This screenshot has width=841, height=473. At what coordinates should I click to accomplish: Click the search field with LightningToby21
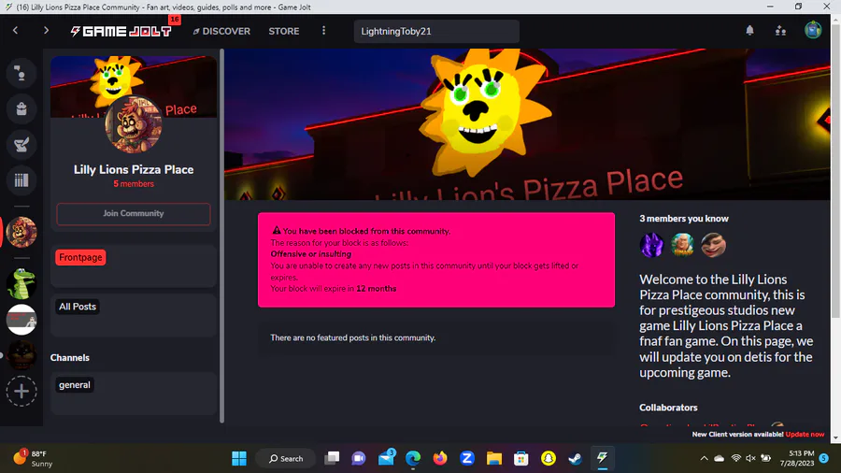(x=436, y=31)
